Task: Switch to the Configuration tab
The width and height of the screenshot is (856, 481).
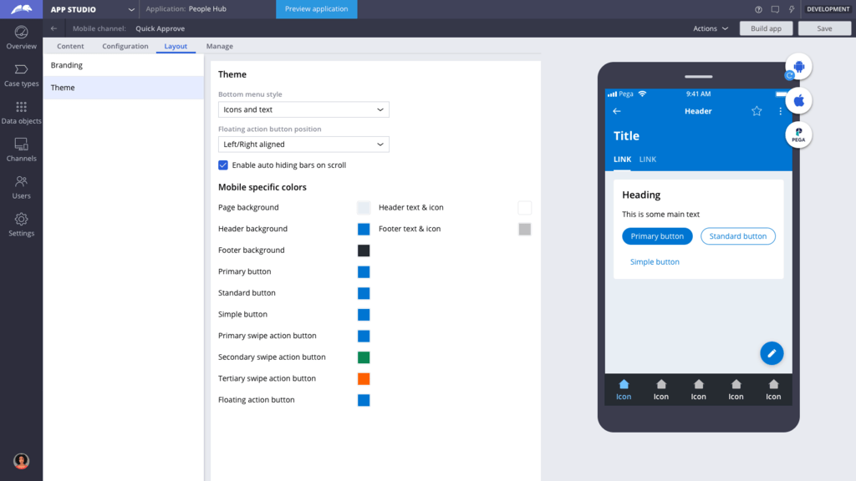Action: pos(125,46)
